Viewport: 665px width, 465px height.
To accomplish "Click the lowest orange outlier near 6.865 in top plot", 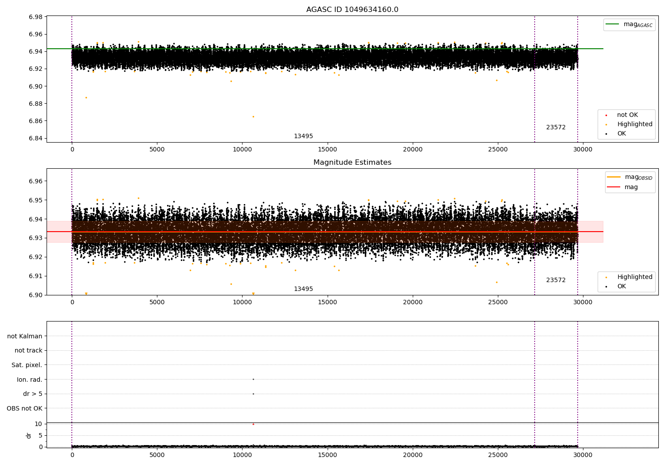I will point(253,117).
